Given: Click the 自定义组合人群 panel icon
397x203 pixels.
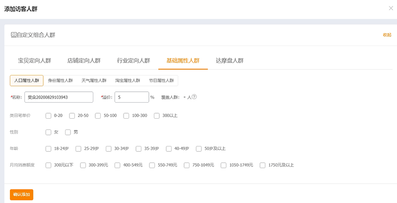Looking at the screenshot, I should point(13,35).
